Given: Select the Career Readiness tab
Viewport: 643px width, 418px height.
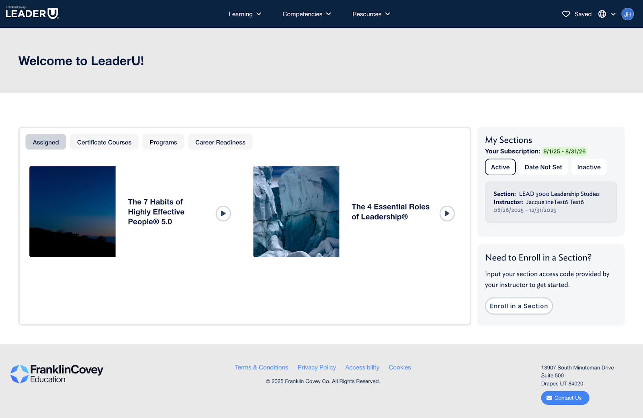Looking at the screenshot, I should coord(220,142).
